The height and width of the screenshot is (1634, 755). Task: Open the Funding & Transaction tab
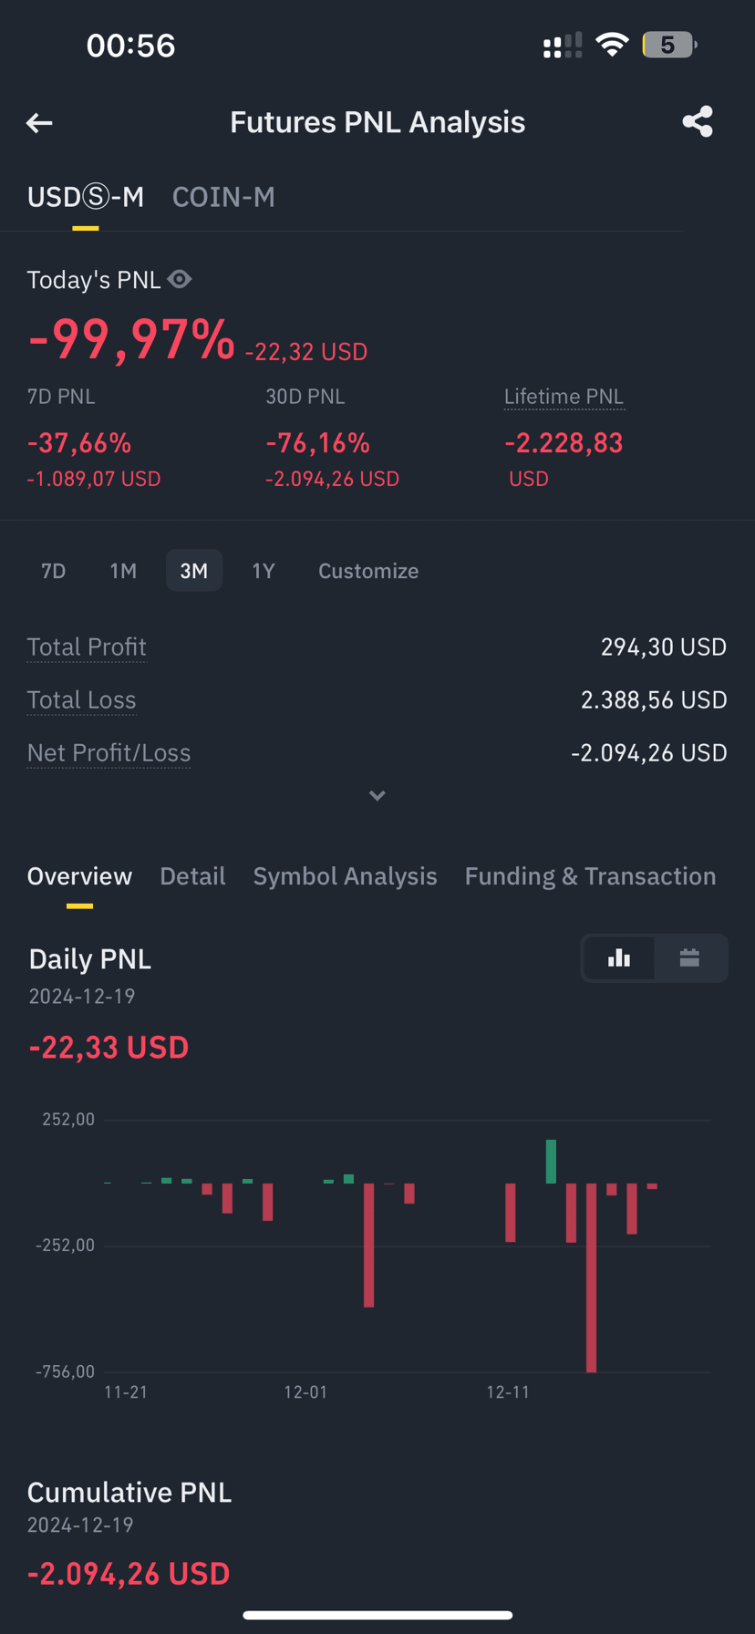click(x=590, y=876)
